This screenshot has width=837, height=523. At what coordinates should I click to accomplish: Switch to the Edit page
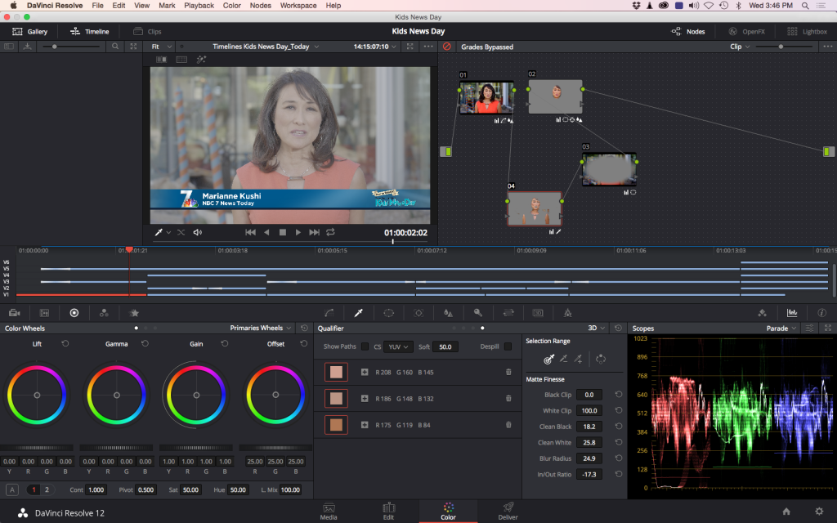[388, 512]
